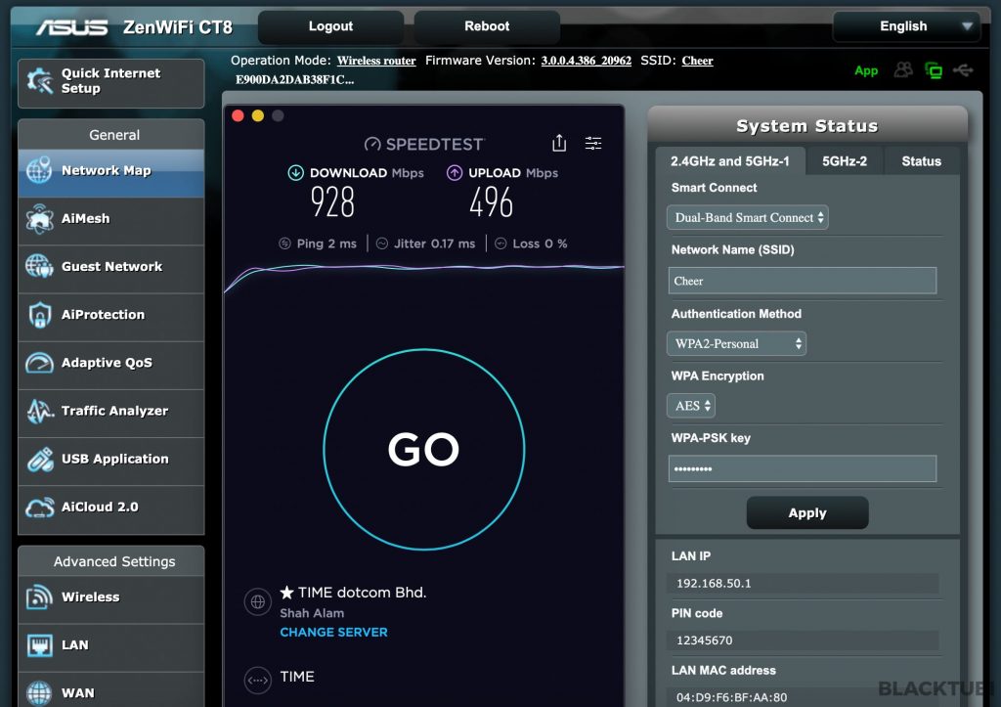Select the 2.4GHz and 5GHz-1 tab

729,161
